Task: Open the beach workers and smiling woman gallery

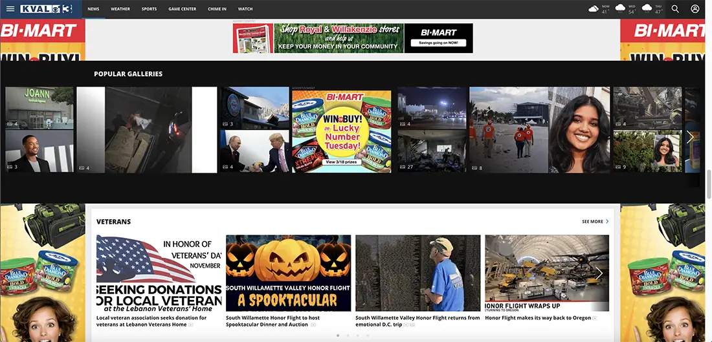Action: click(x=540, y=130)
